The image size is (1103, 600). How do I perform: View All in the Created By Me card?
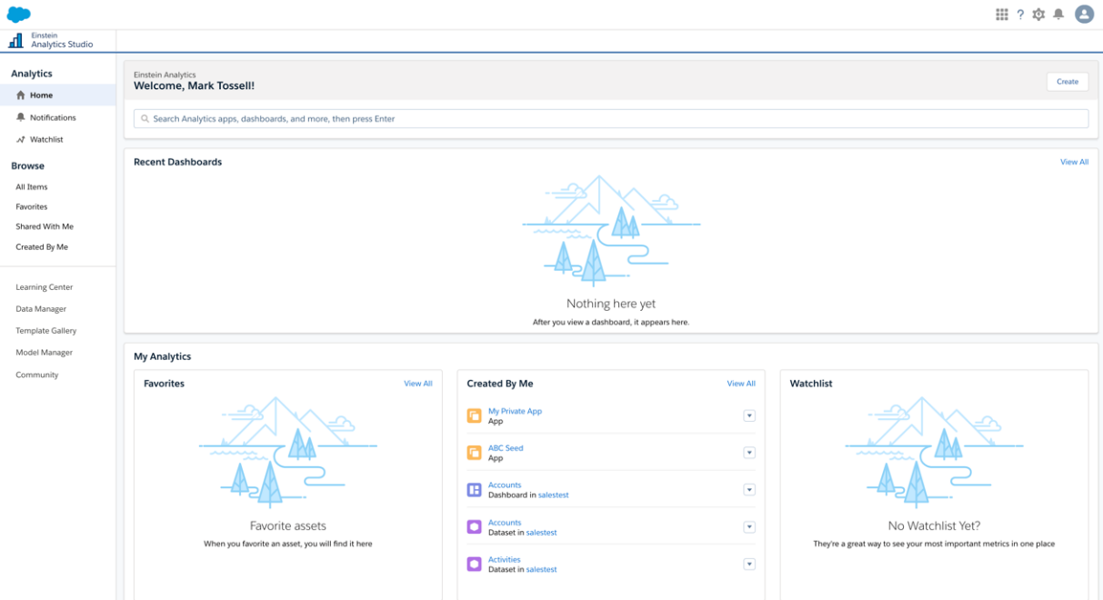point(741,384)
